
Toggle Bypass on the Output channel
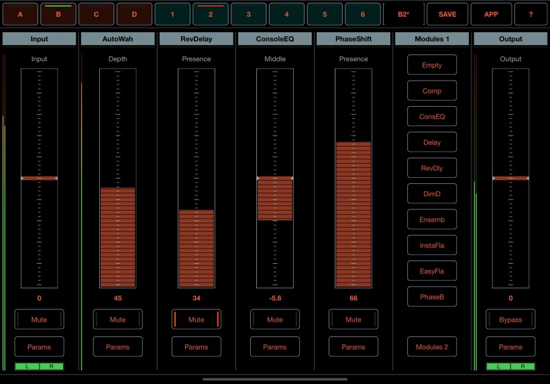pyautogui.click(x=510, y=320)
